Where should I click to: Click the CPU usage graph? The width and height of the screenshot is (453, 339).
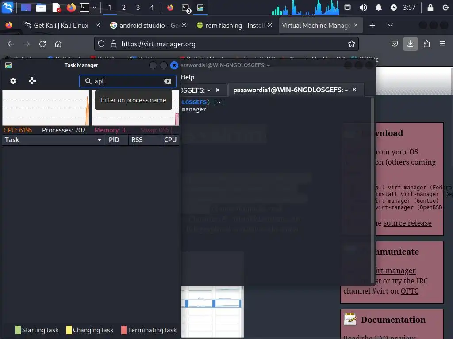tap(46, 108)
